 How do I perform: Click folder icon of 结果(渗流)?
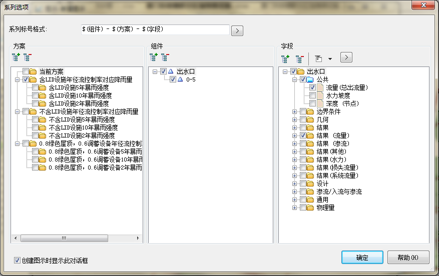[310, 143]
